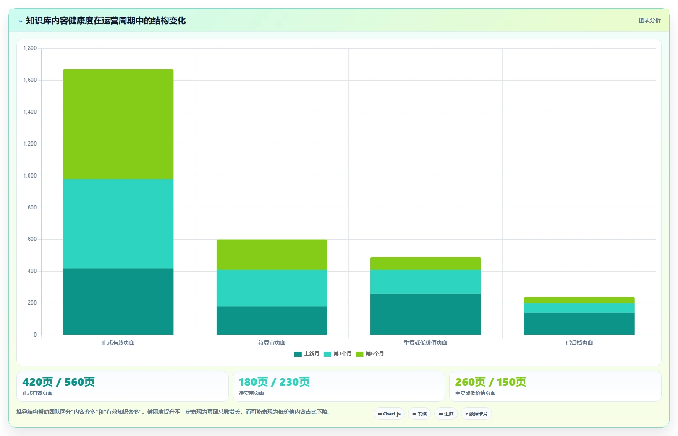Click the 正式有效页面 x-axis label
Screen dimensions: 678x436
(x=118, y=342)
